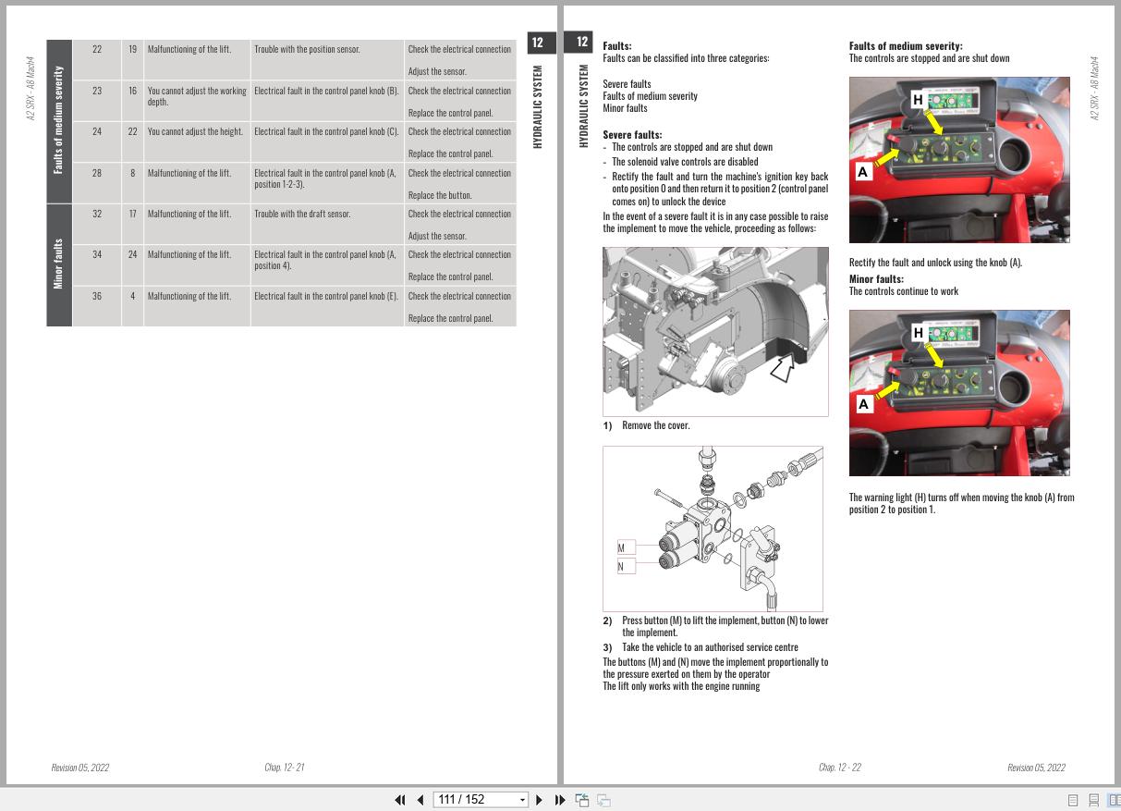
Task: Click the greyed go-forward-in-view-history icon
Action: point(603,800)
